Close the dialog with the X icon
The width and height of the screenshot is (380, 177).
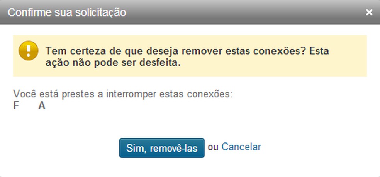click(369, 12)
